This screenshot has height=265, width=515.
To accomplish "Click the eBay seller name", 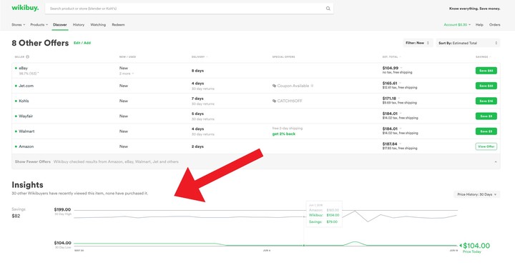I will (x=24, y=69).
